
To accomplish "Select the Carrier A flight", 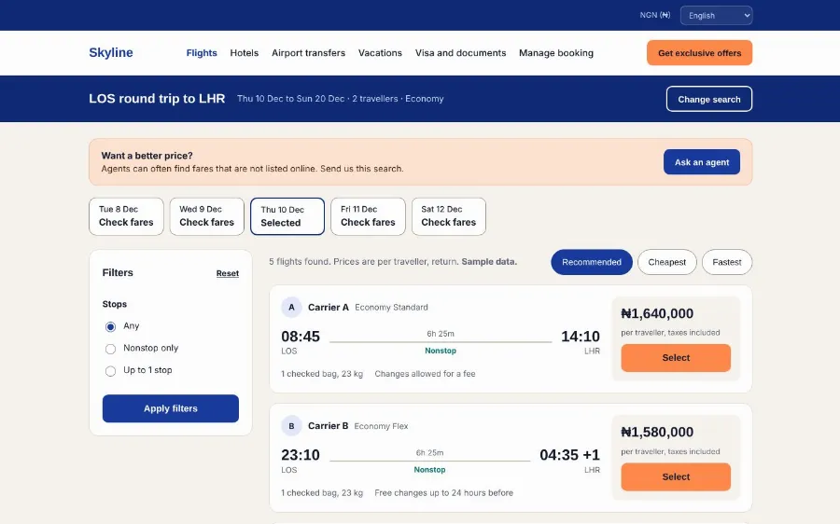I will [x=676, y=358].
